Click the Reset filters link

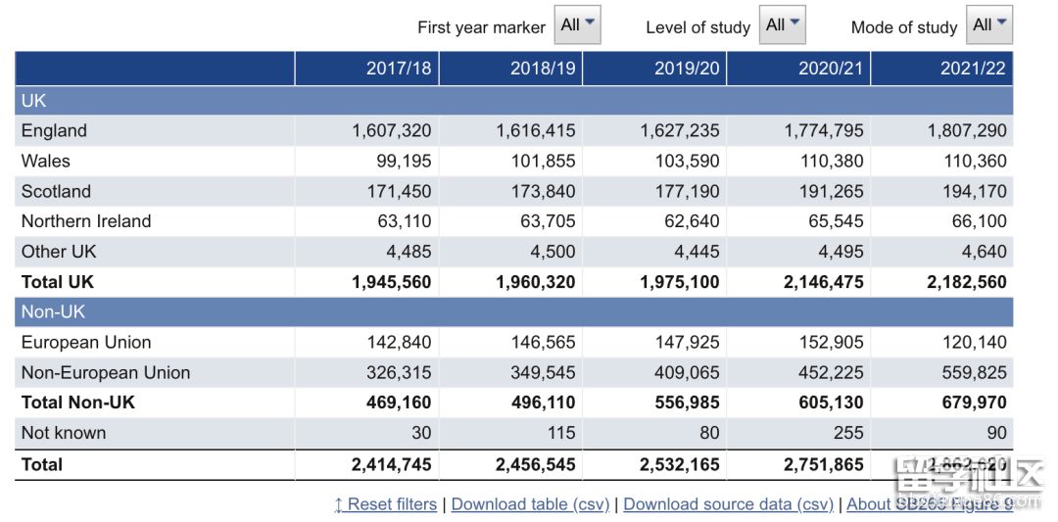(385, 504)
